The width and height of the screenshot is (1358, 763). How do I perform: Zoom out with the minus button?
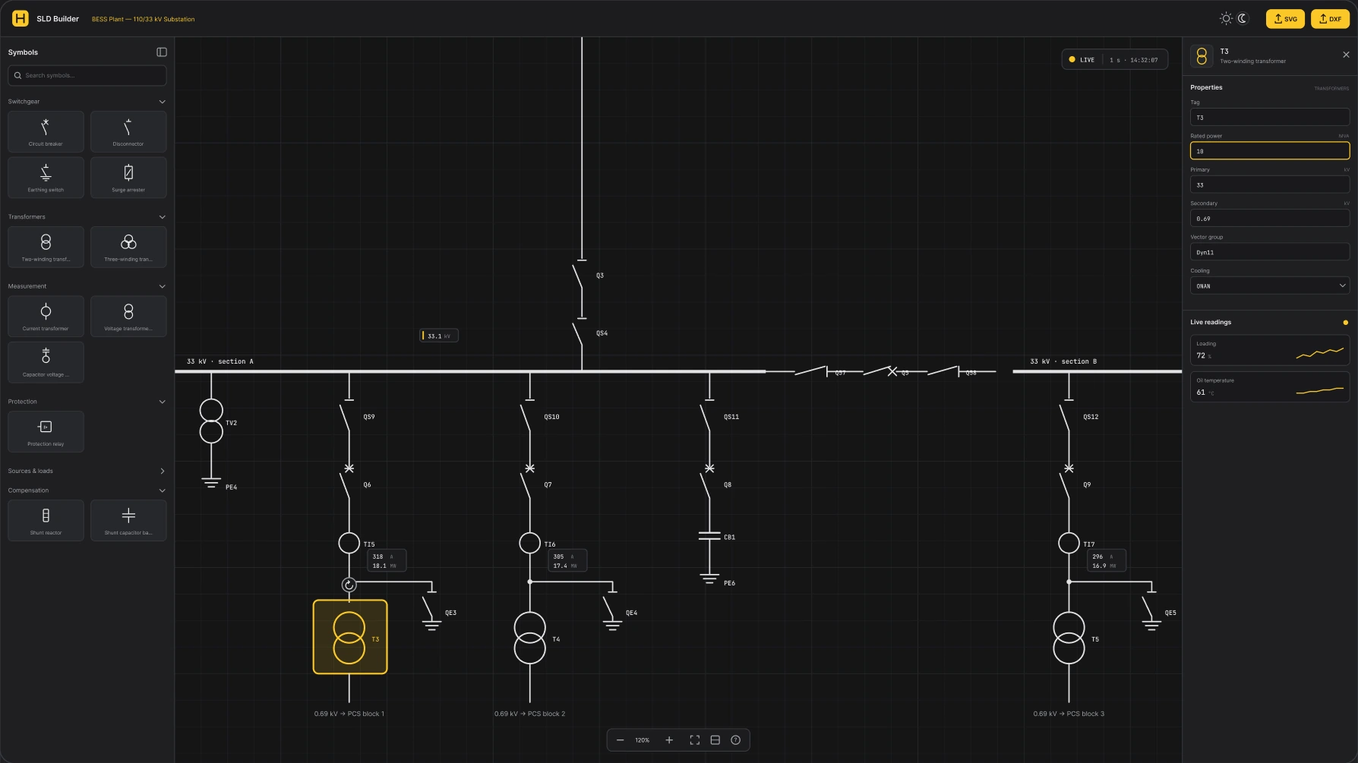(x=620, y=740)
